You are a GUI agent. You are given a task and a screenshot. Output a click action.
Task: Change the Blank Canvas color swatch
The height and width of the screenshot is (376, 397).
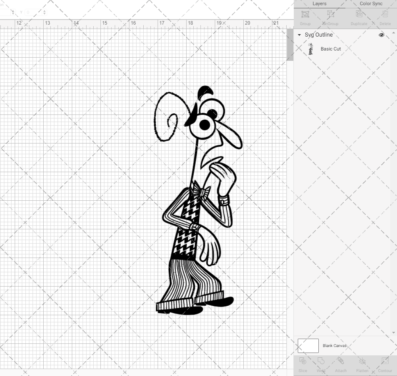click(308, 345)
